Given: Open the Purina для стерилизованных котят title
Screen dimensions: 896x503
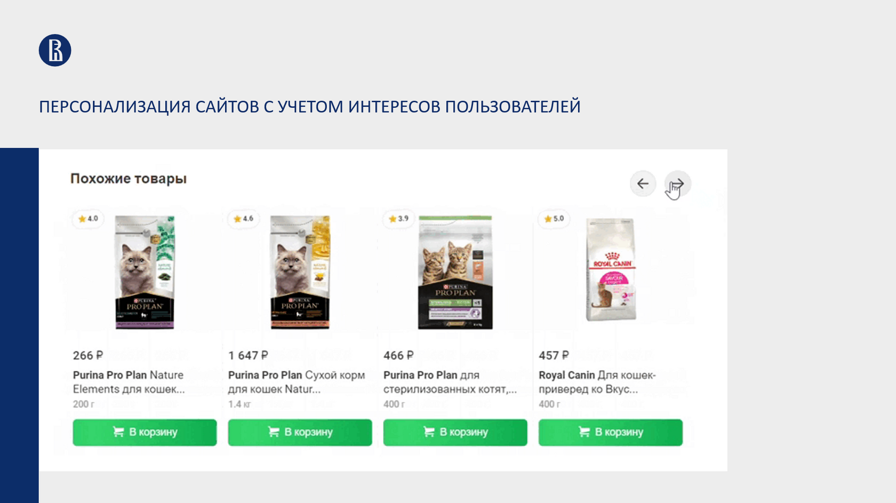Looking at the screenshot, I should (450, 382).
